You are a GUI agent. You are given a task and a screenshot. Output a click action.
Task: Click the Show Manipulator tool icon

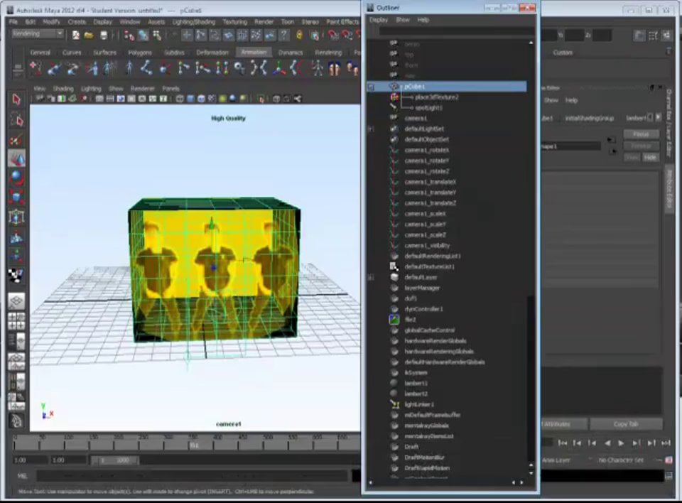[16, 256]
